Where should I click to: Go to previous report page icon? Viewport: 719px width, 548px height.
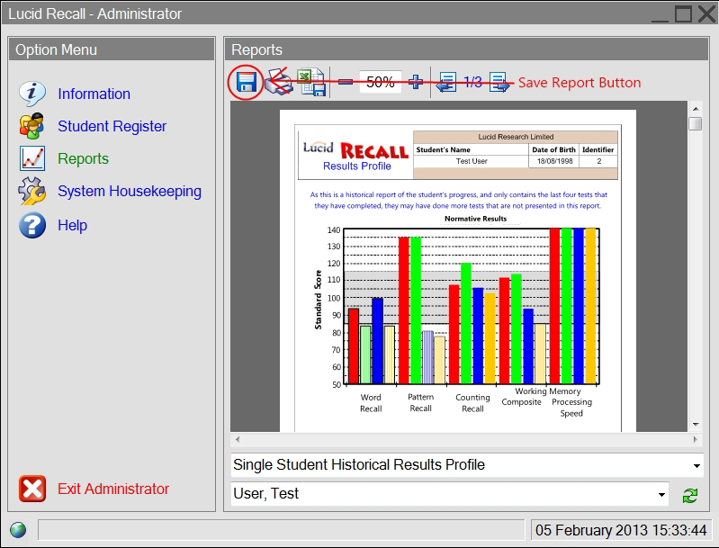(x=445, y=82)
